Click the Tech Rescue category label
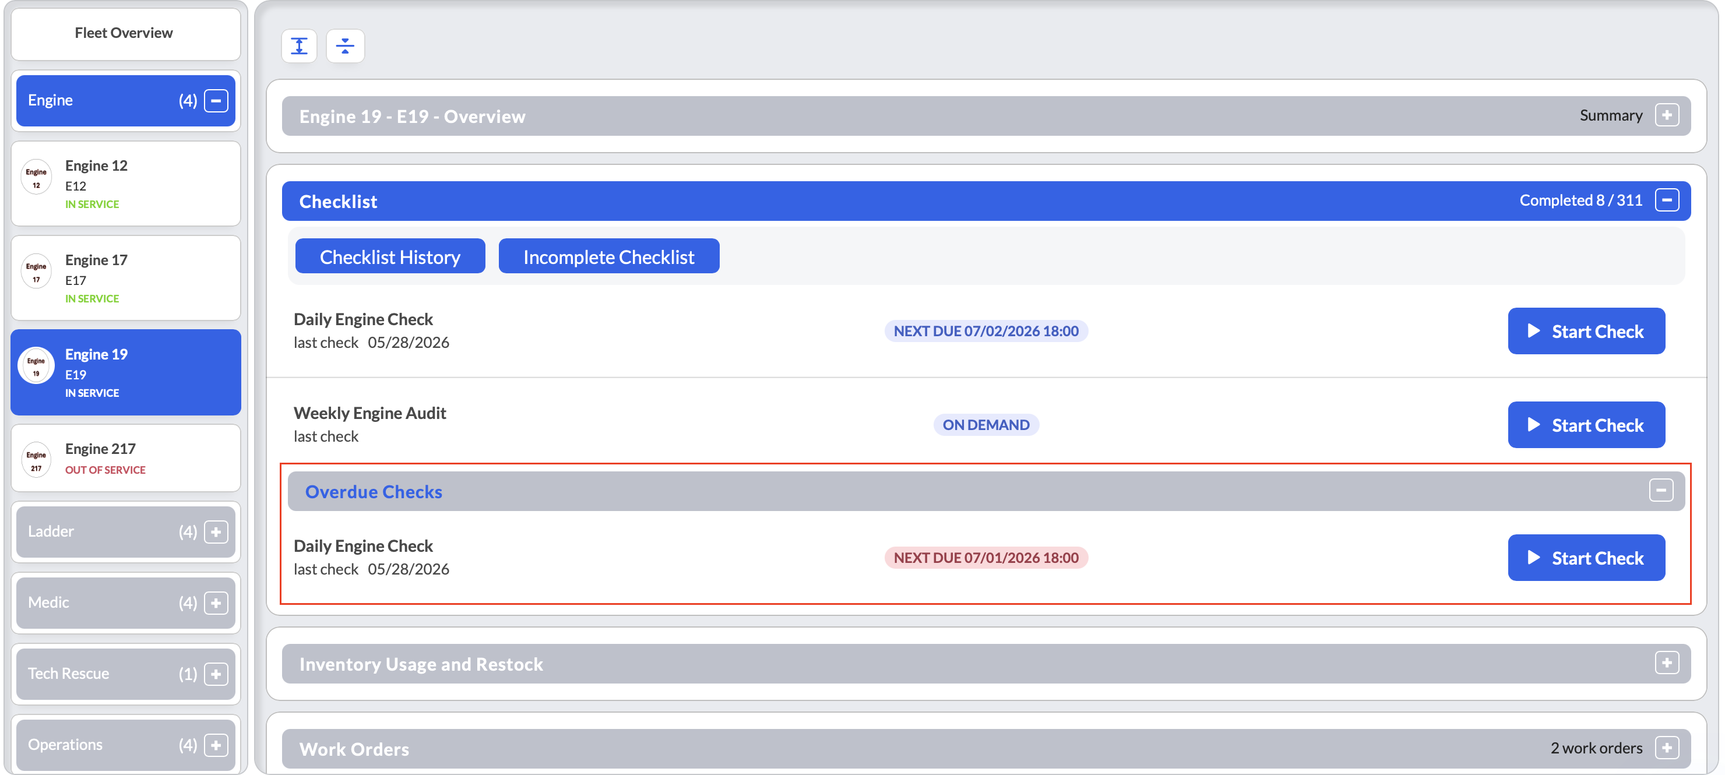 point(68,674)
